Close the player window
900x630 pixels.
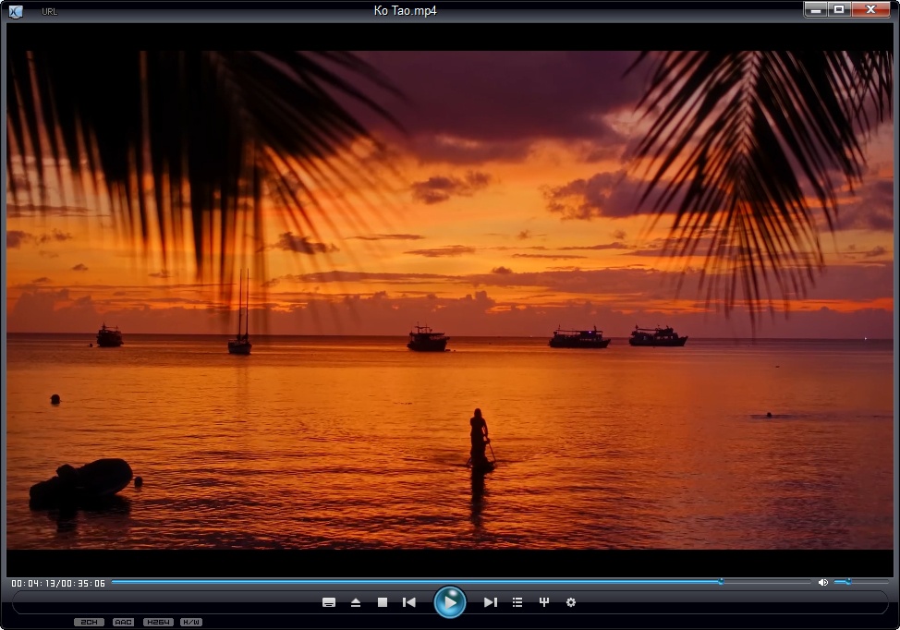click(870, 9)
